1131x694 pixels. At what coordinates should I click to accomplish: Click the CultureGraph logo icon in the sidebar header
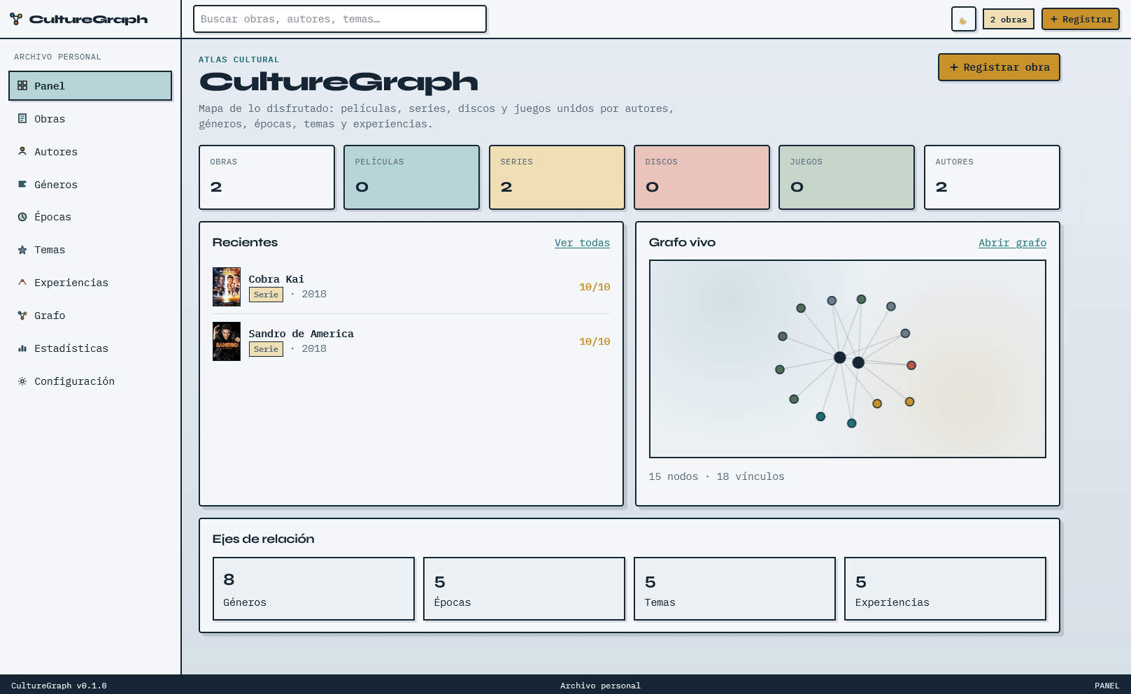(x=16, y=19)
